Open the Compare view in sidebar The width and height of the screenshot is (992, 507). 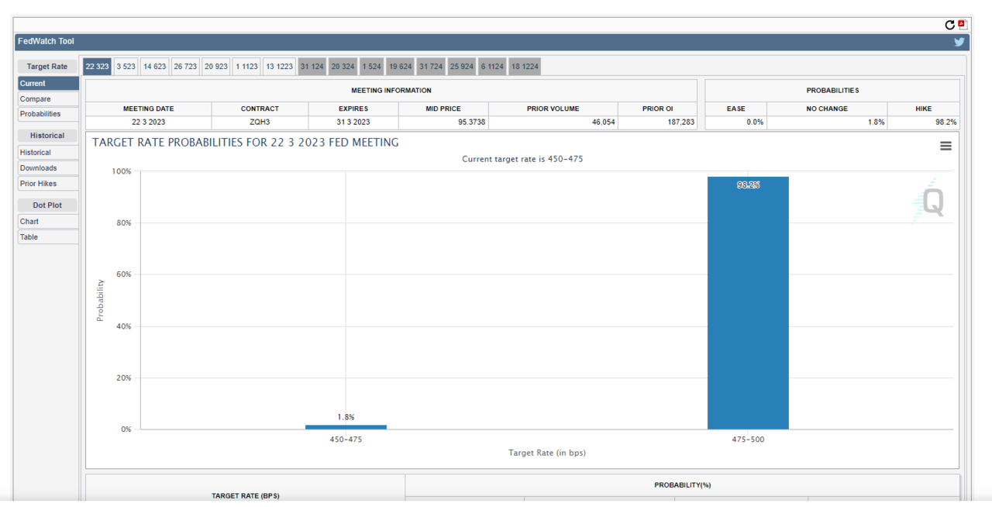click(x=48, y=99)
